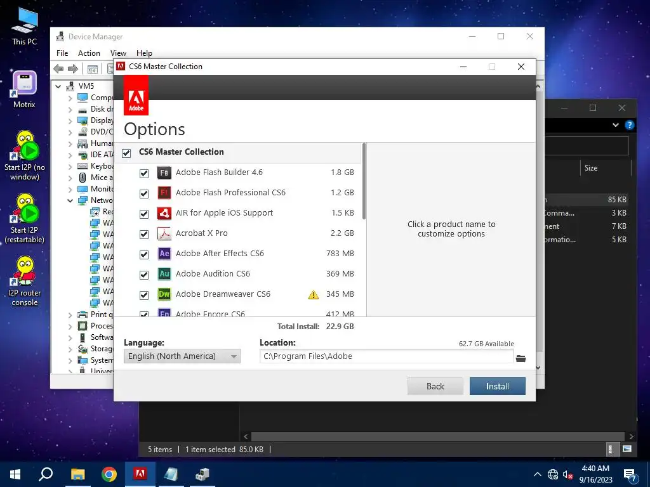Click the browse folder icon beside Location
This screenshot has width=650, height=487.
click(x=521, y=358)
